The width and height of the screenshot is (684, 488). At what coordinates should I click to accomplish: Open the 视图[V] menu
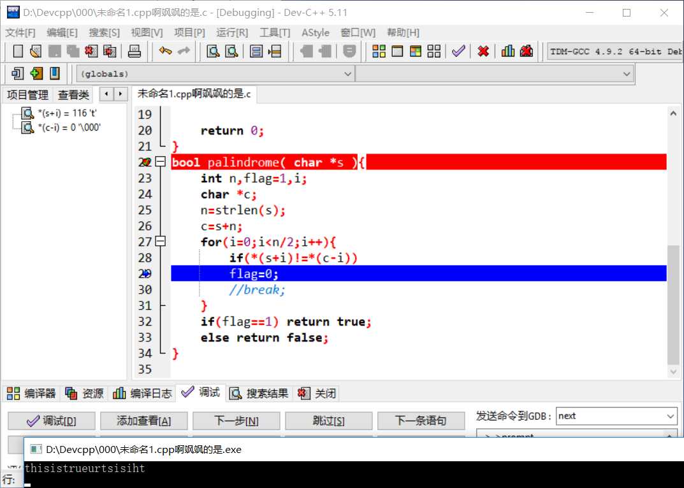147,32
